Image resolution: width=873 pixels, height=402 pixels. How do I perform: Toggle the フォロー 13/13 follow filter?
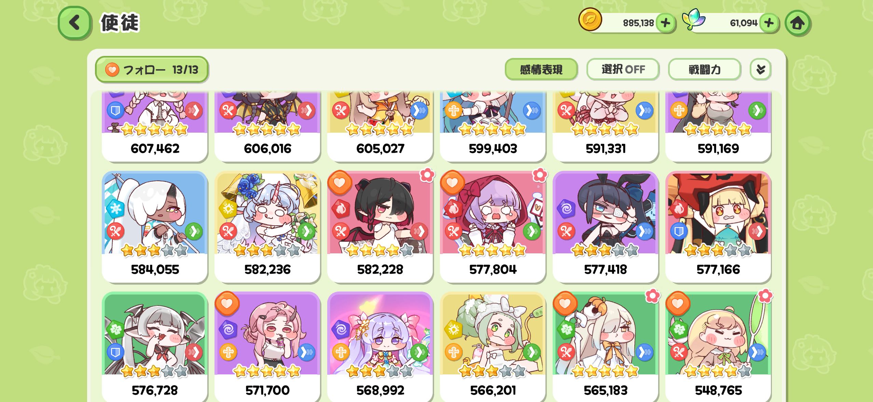tap(152, 70)
